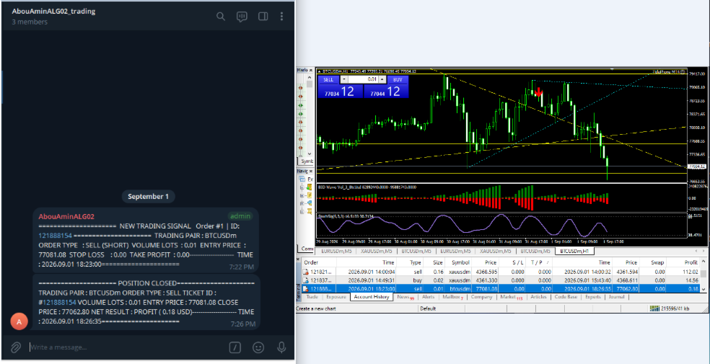This screenshot has height=364, width=710.
Task: Open the emoji picker smiley
Action: (x=258, y=347)
